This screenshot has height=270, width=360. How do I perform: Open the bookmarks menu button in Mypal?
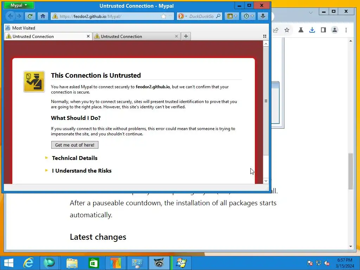pyautogui.click(x=232, y=16)
